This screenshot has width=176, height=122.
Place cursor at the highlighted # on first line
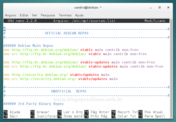pos(4,29)
